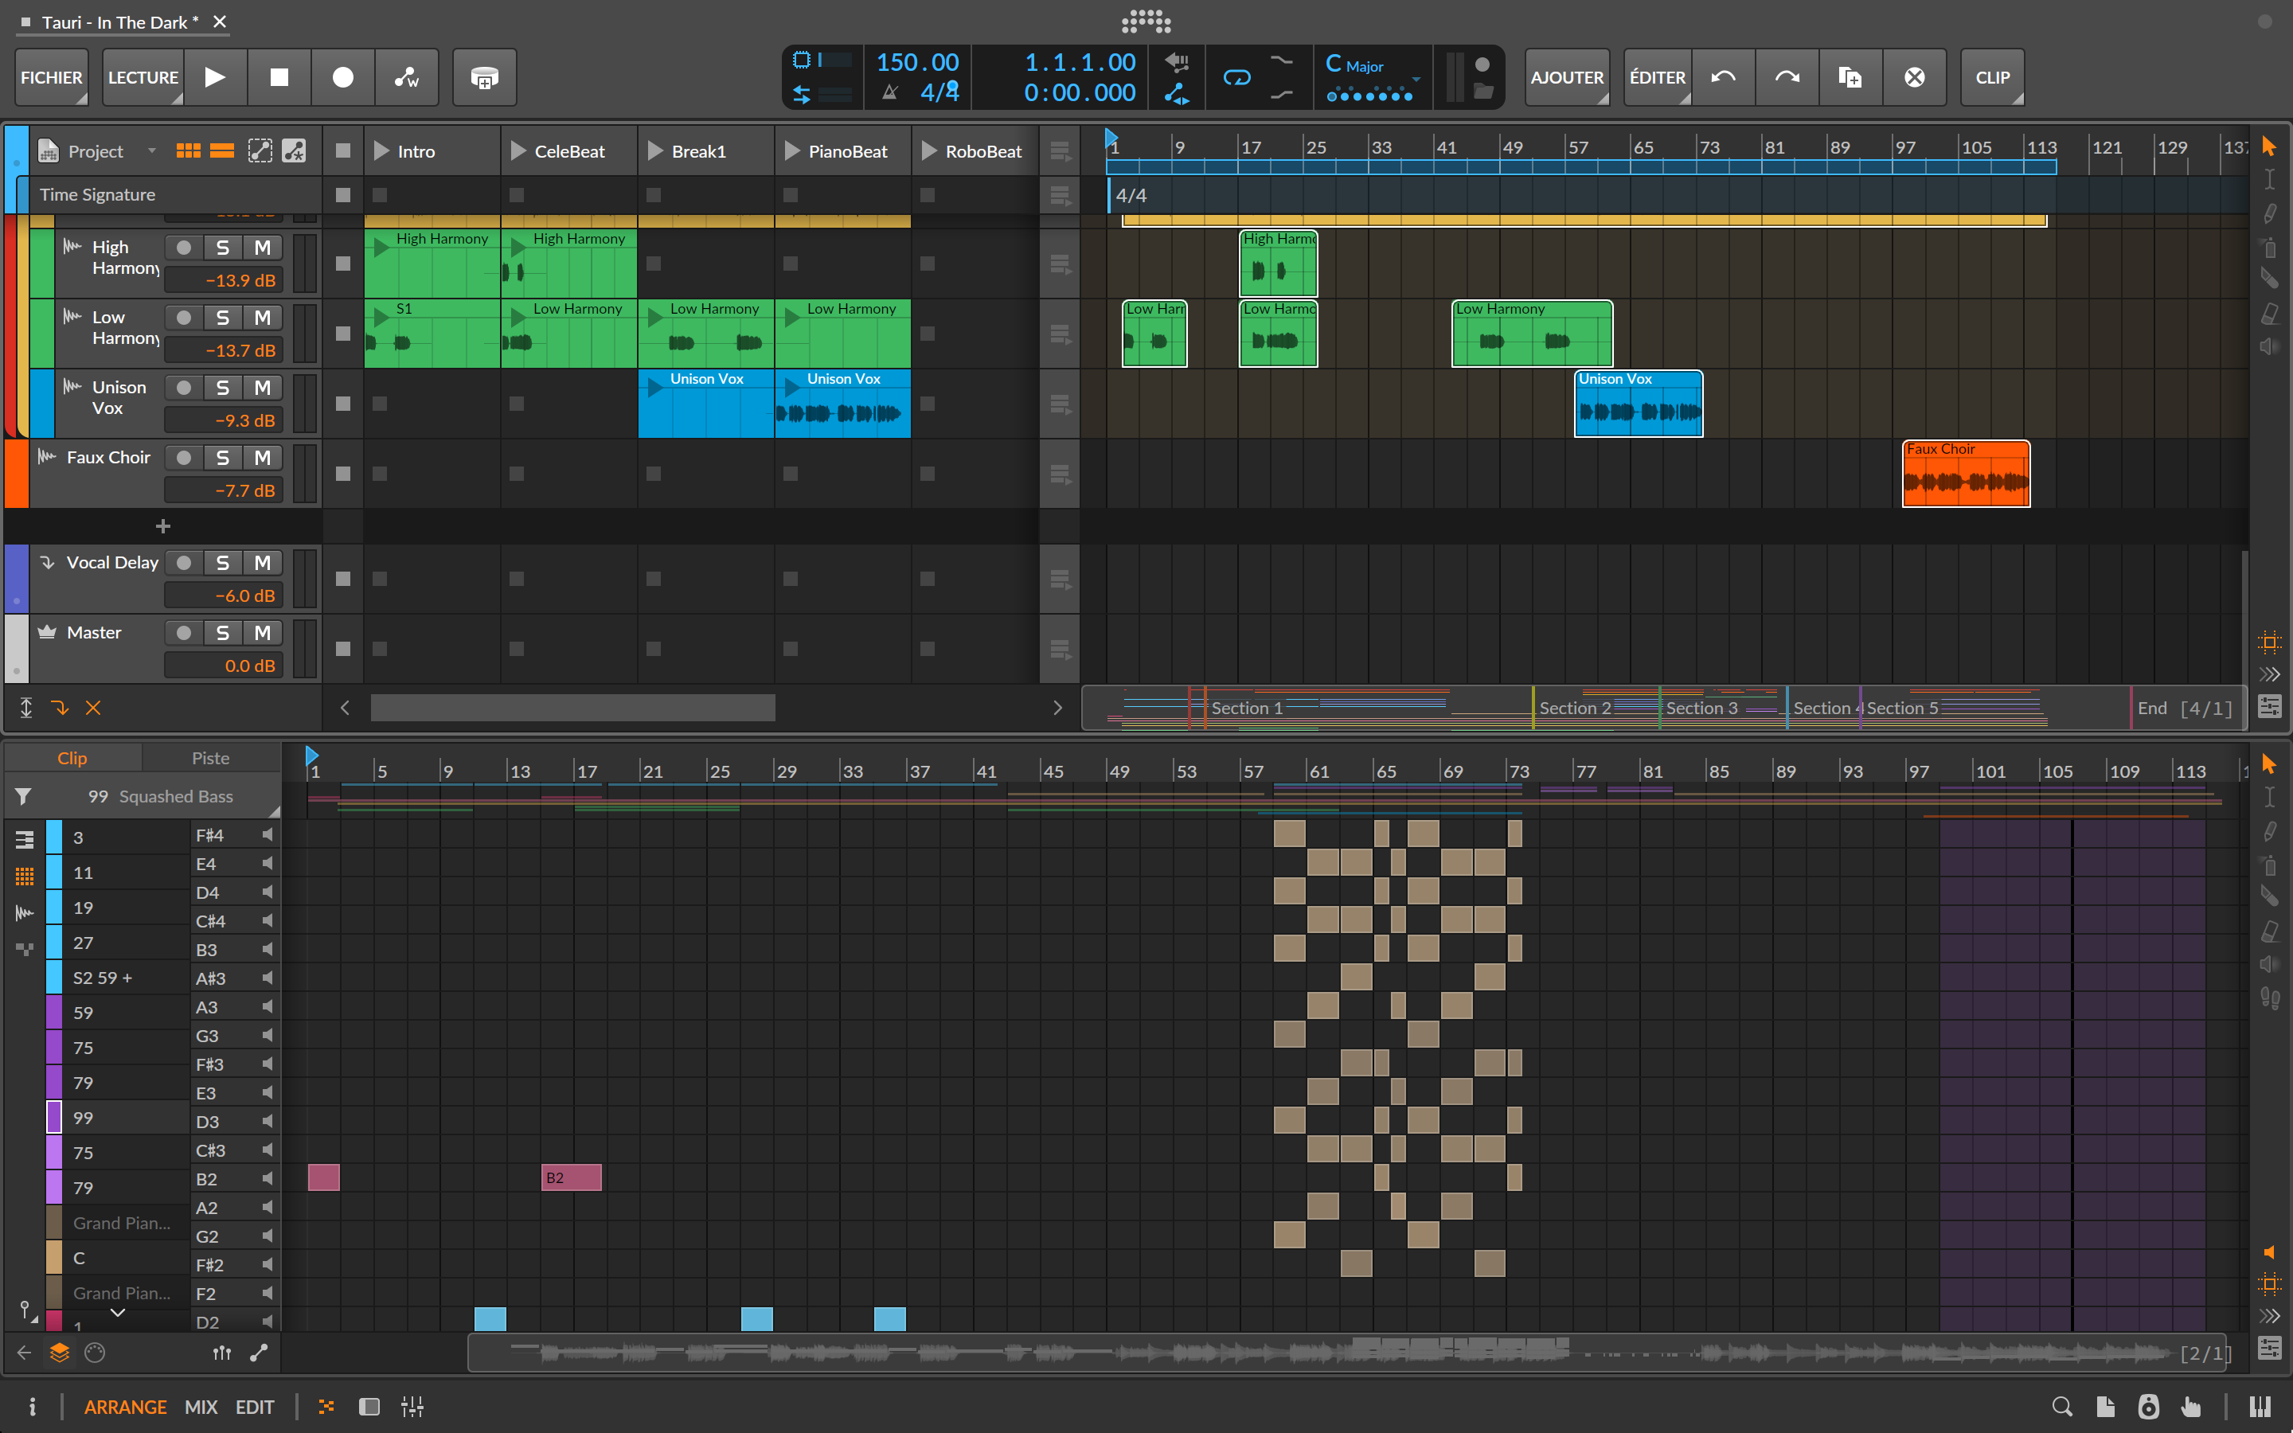
Task: Click the Section 2 marker in the arranger timeline
Action: [x=1576, y=708]
